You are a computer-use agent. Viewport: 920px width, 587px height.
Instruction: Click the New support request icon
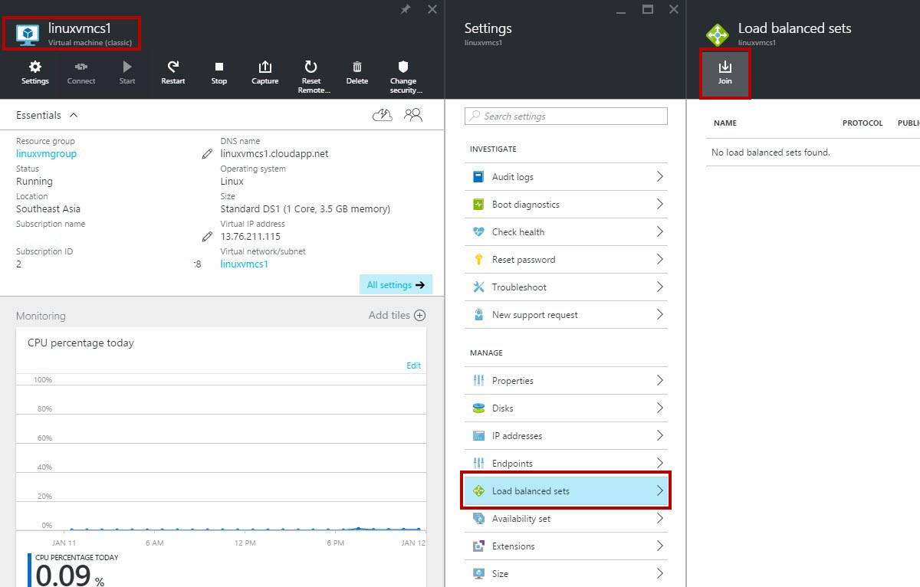point(478,314)
